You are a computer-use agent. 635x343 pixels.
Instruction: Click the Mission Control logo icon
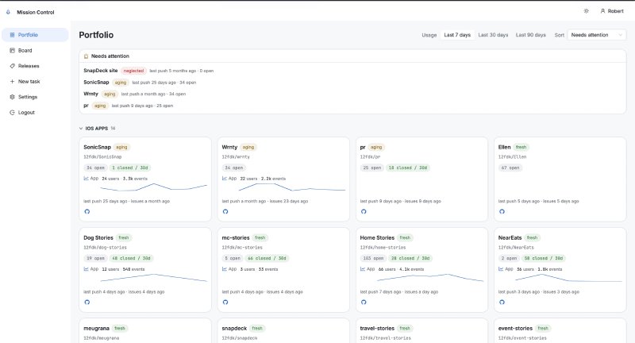8,12
